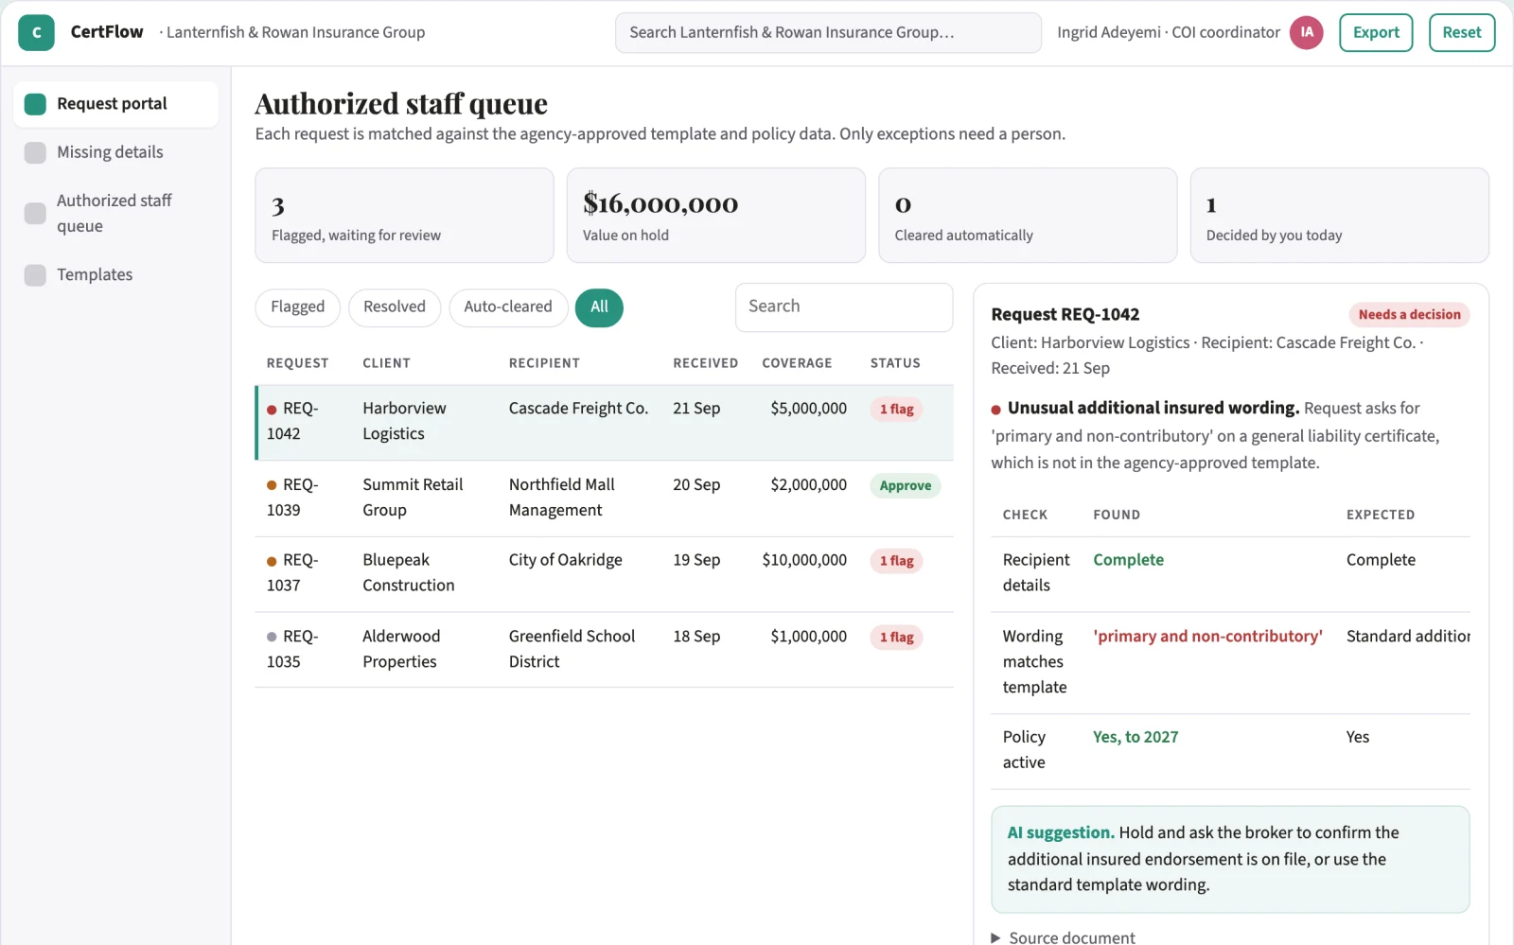
Task: Click the Cleared automatically card
Action: tap(1028, 216)
